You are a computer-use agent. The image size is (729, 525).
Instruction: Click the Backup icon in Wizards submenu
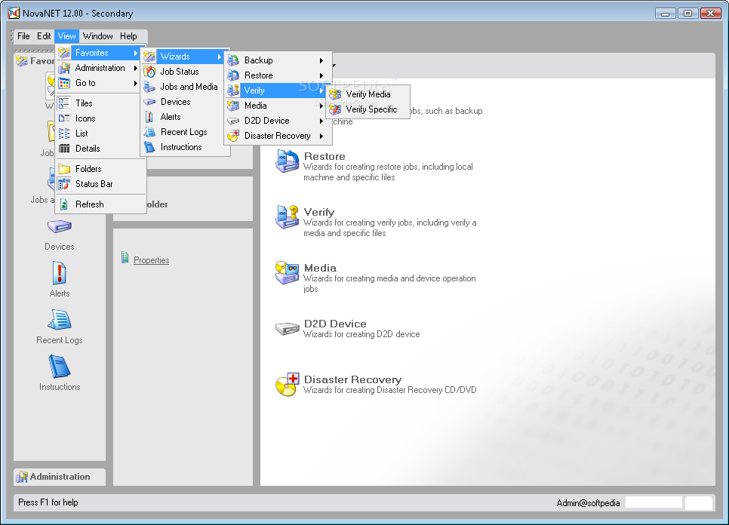[233, 60]
